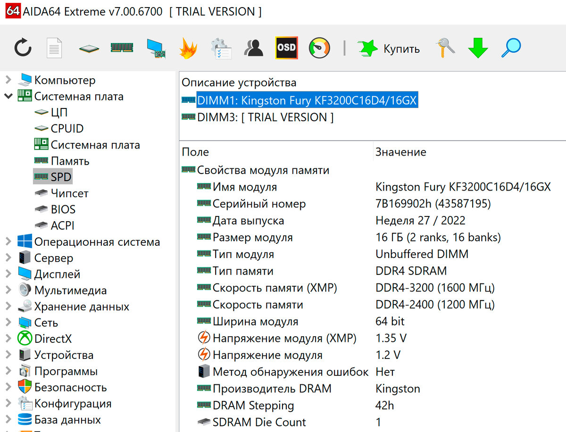This screenshot has width=566, height=432.
Task: Open the network monitor toolbar icon
Action: [x=156, y=48]
